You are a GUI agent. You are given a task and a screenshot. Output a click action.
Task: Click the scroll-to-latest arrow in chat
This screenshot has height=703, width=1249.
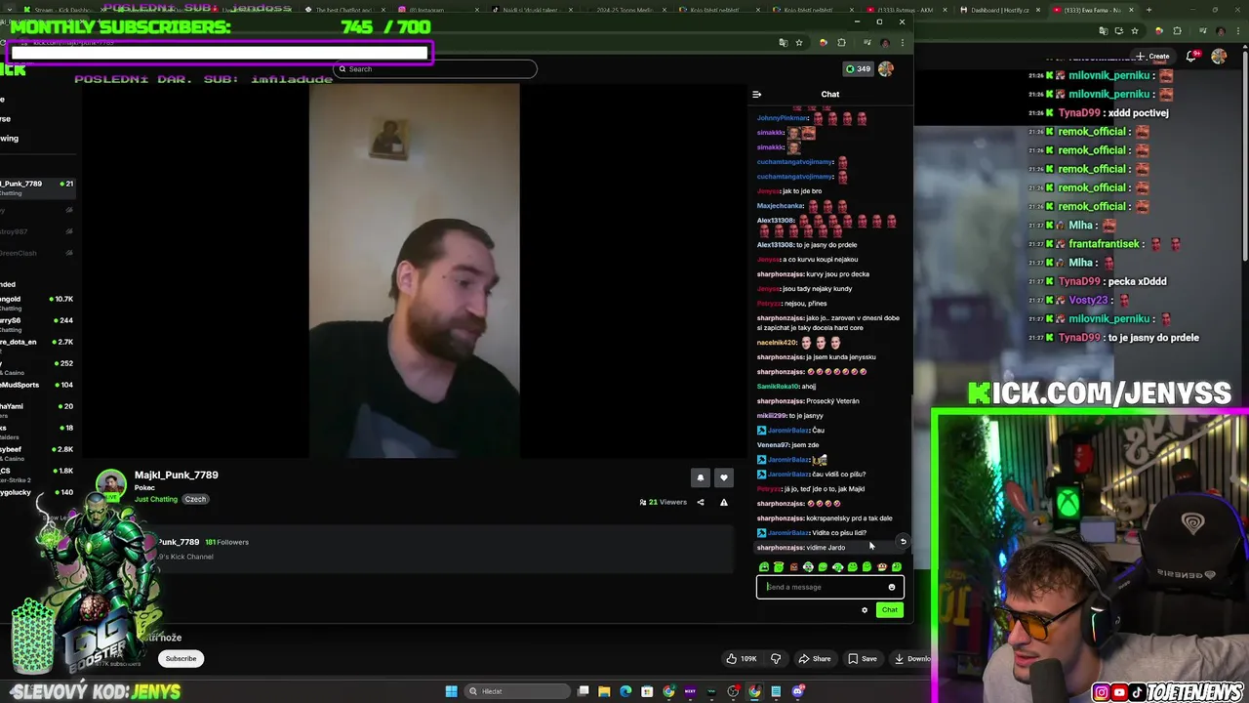click(903, 541)
